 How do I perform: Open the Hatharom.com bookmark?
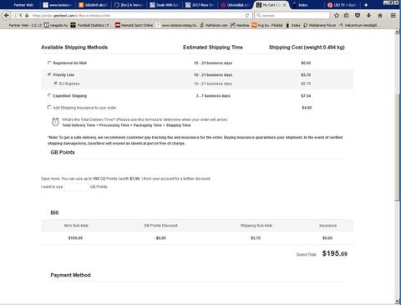click(x=214, y=25)
